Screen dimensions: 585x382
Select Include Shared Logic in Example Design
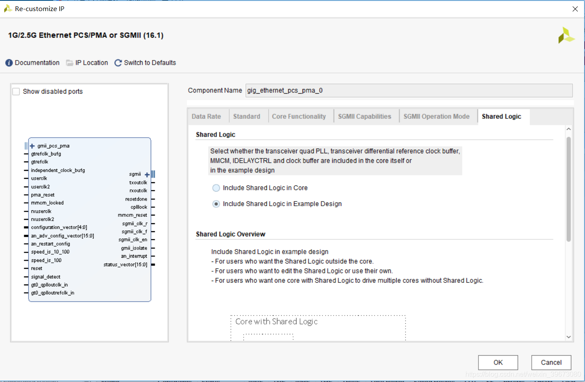(x=216, y=204)
